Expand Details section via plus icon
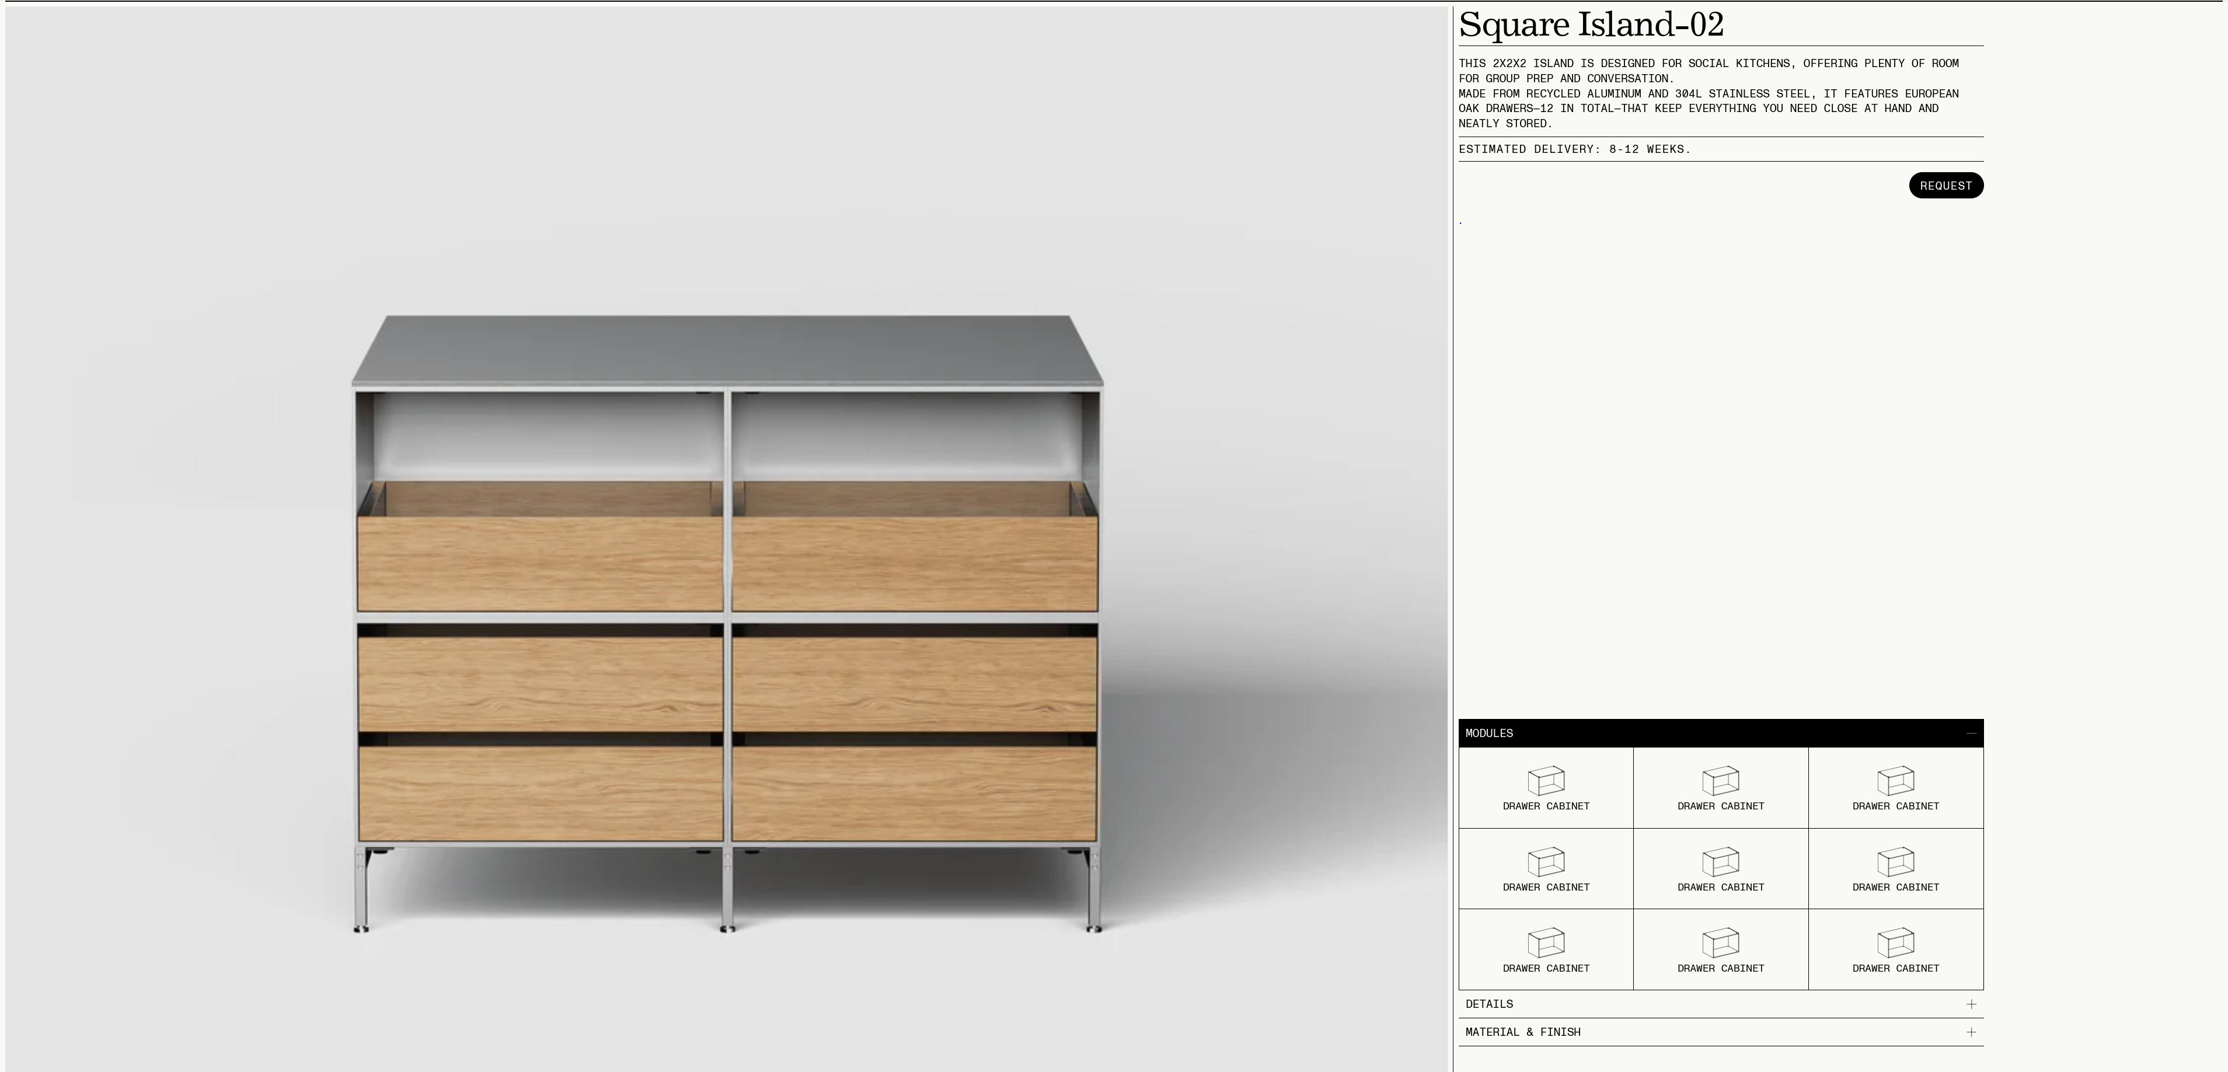 click(x=1971, y=1004)
